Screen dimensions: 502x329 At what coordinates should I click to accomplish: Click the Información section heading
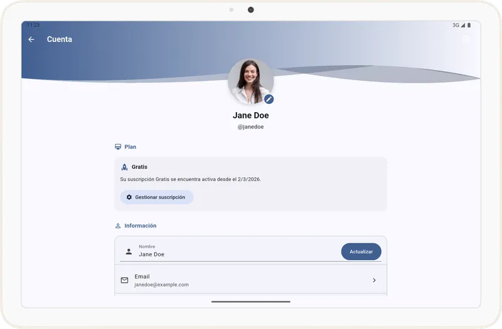(140, 226)
